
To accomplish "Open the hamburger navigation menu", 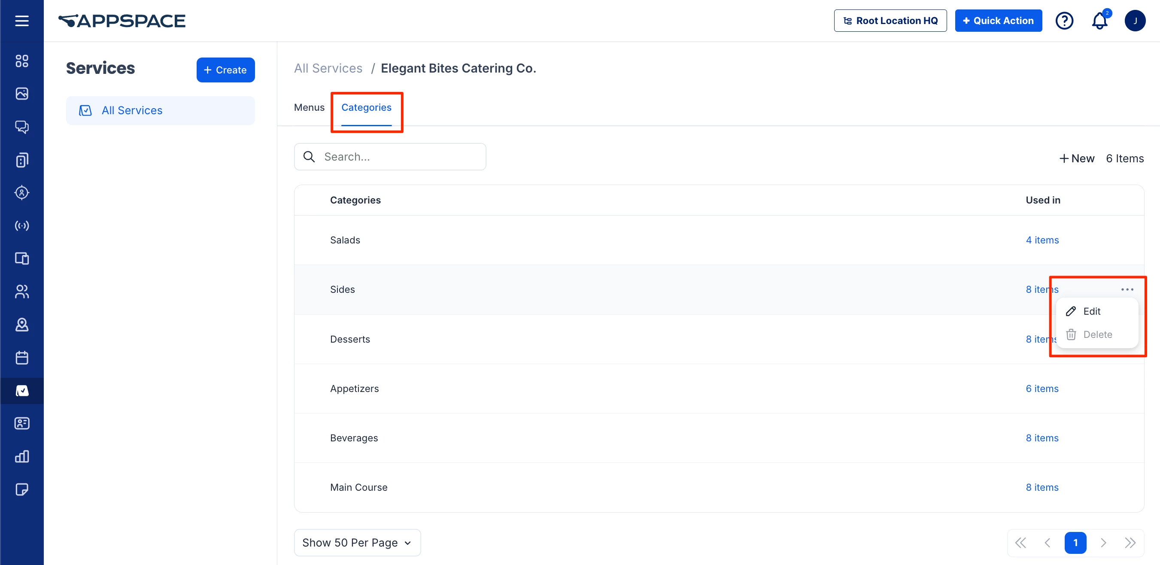I will coord(21,21).
